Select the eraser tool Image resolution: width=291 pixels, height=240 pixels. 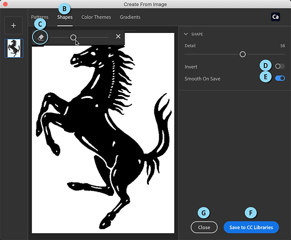[41, 37]
